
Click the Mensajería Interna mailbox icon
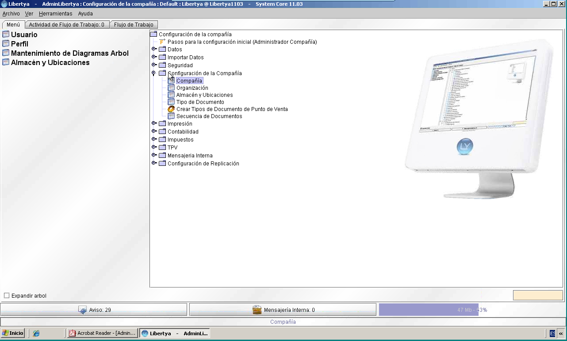[x=257, y=310]
